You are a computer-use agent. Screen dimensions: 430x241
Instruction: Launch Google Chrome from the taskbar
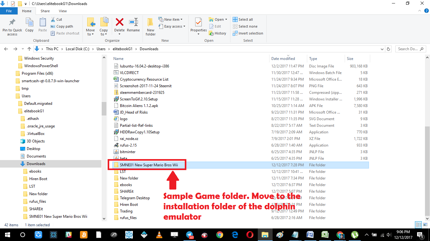click(220, 235)
